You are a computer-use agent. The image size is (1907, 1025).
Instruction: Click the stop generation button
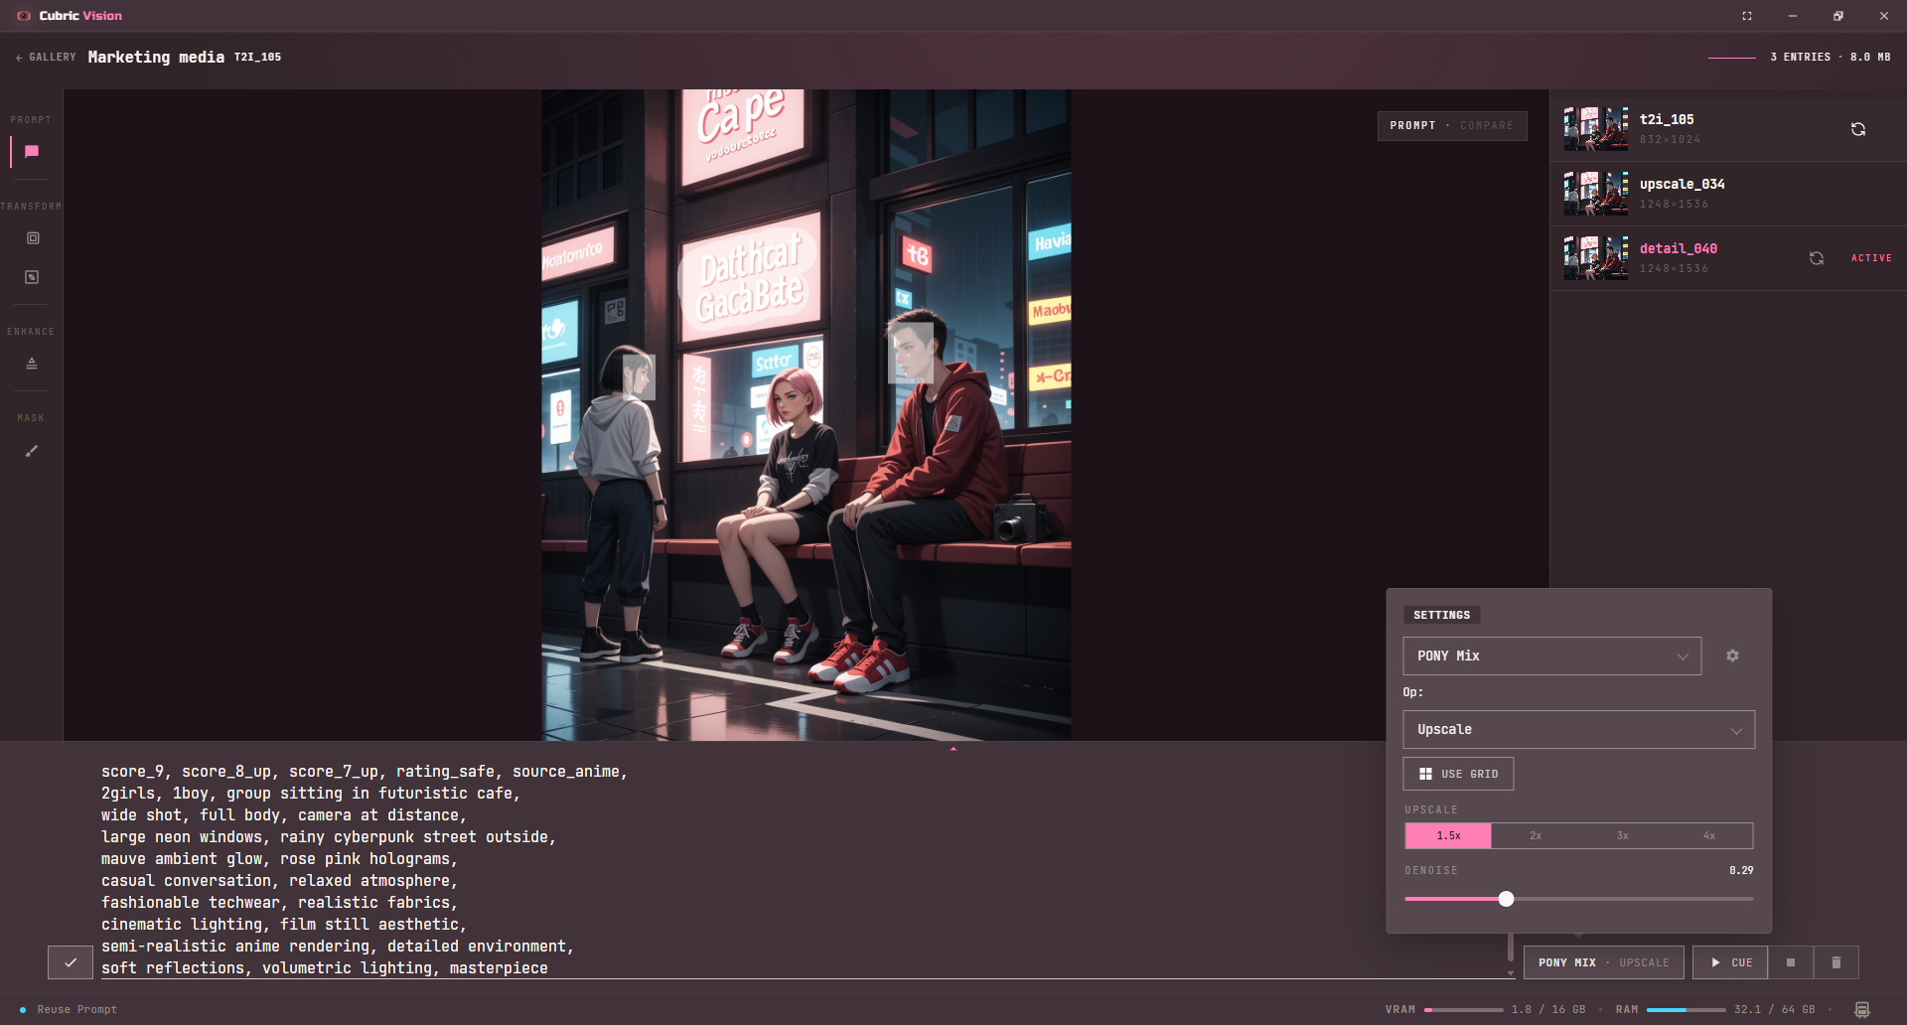[1791, 962]
